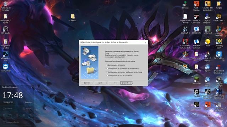Viewport: 227px width, 127px height.
Task: Open the Rust - Staging shortcut
Action: 196,6
